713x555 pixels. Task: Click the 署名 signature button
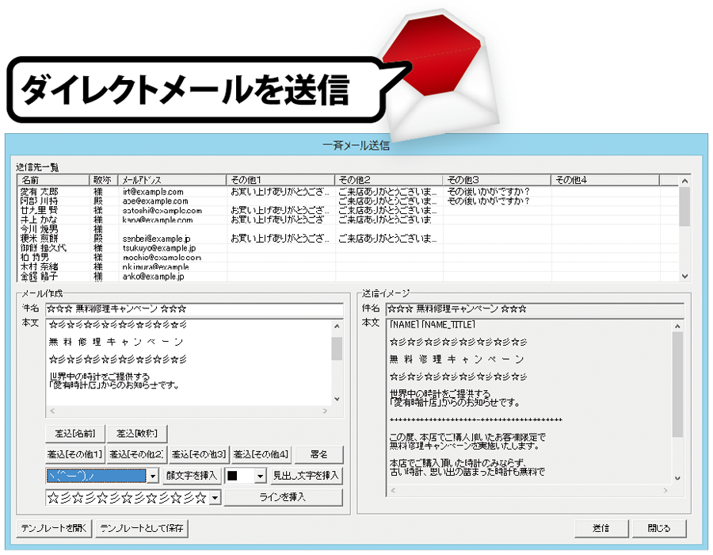tap(319, 454)
